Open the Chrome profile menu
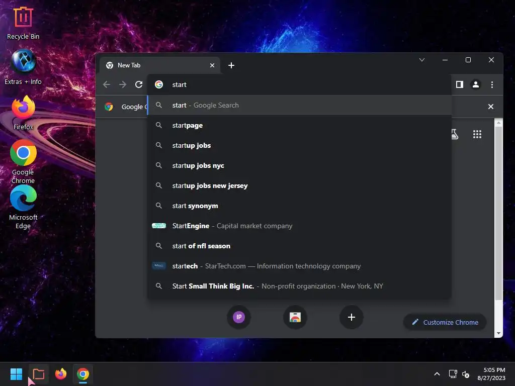 coord(476,84)
